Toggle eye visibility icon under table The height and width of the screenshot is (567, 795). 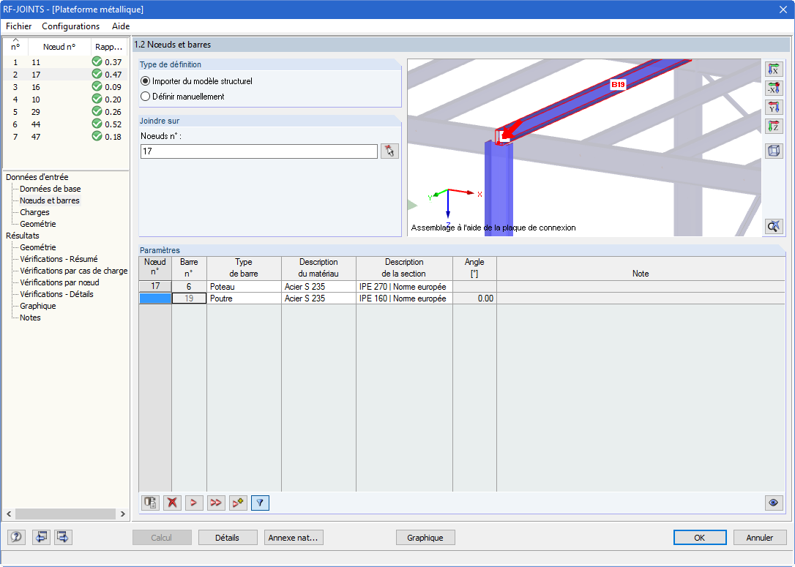pos(773,503)
